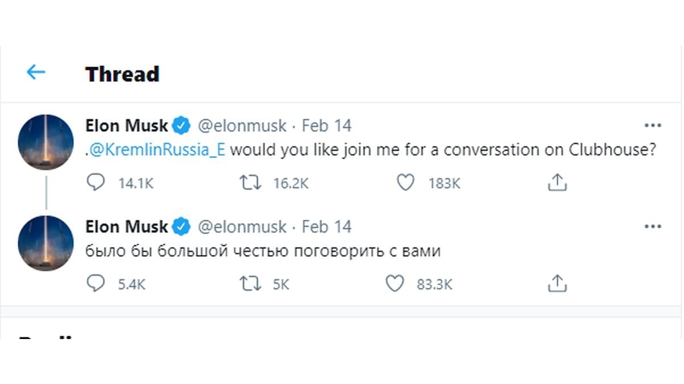
Task: Click the second tweet's rocket profile picture
Action: 46,243
